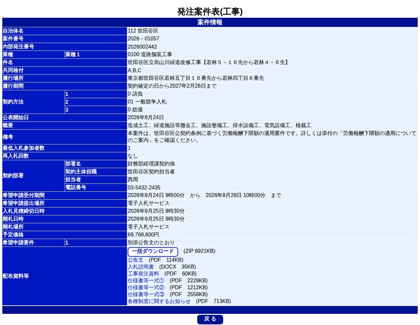Click the 希望申請提出場所 value 電子入札サービス
Viewport: 420px width, 325px height.
[x=149, y=203]
